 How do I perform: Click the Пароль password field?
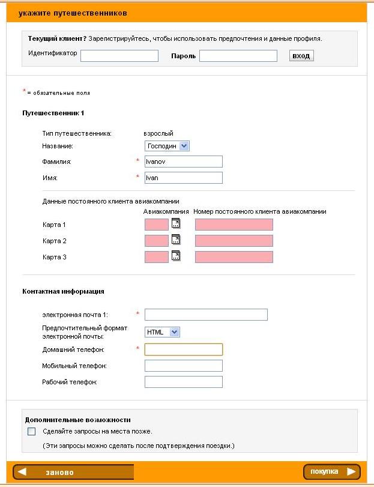238,56
